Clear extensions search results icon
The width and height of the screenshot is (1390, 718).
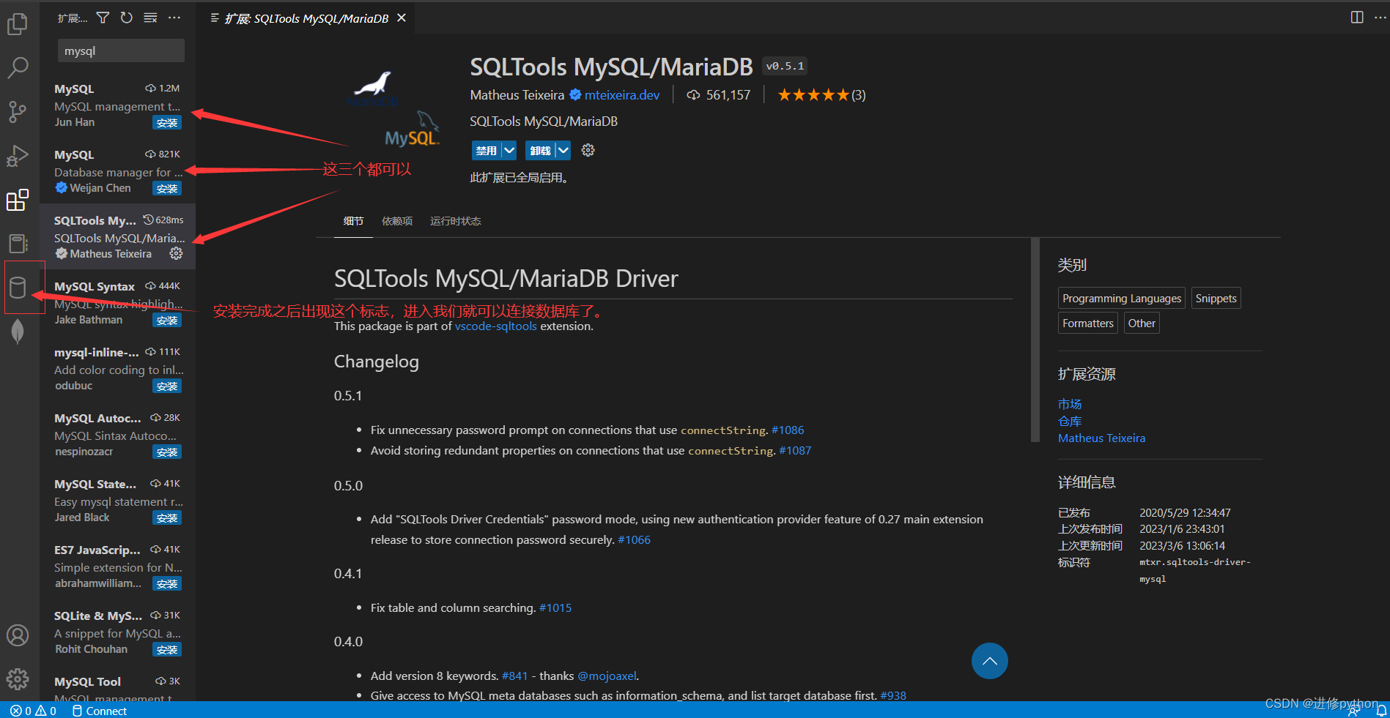150,18
